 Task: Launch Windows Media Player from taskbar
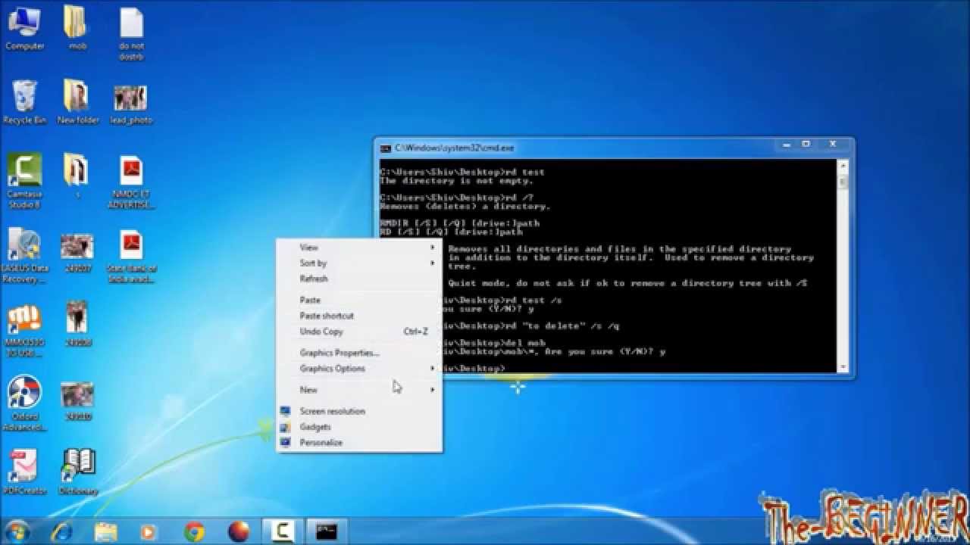(x=149, y=531)
